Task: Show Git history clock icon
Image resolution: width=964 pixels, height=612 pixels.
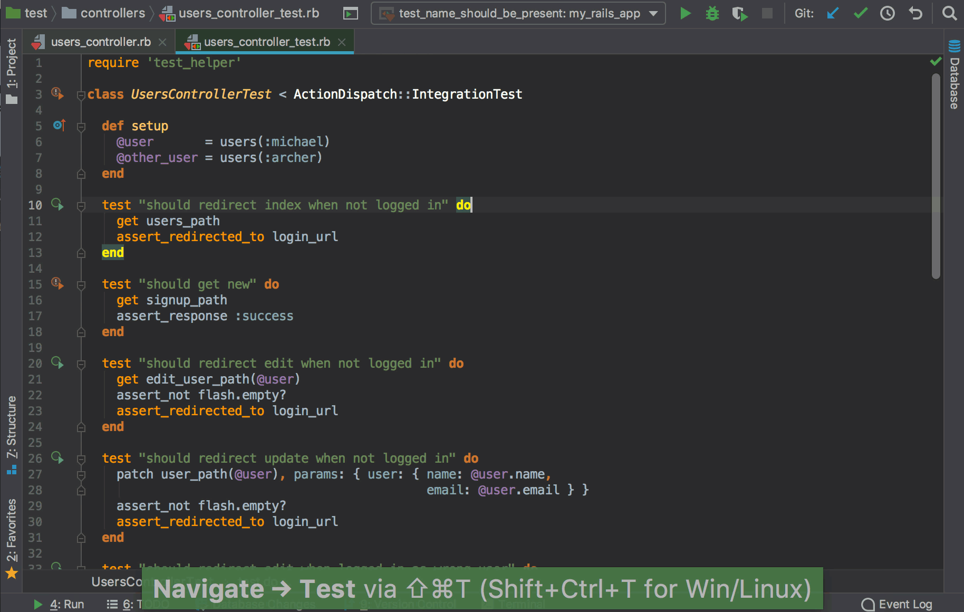Action: [x=888, y=13]
